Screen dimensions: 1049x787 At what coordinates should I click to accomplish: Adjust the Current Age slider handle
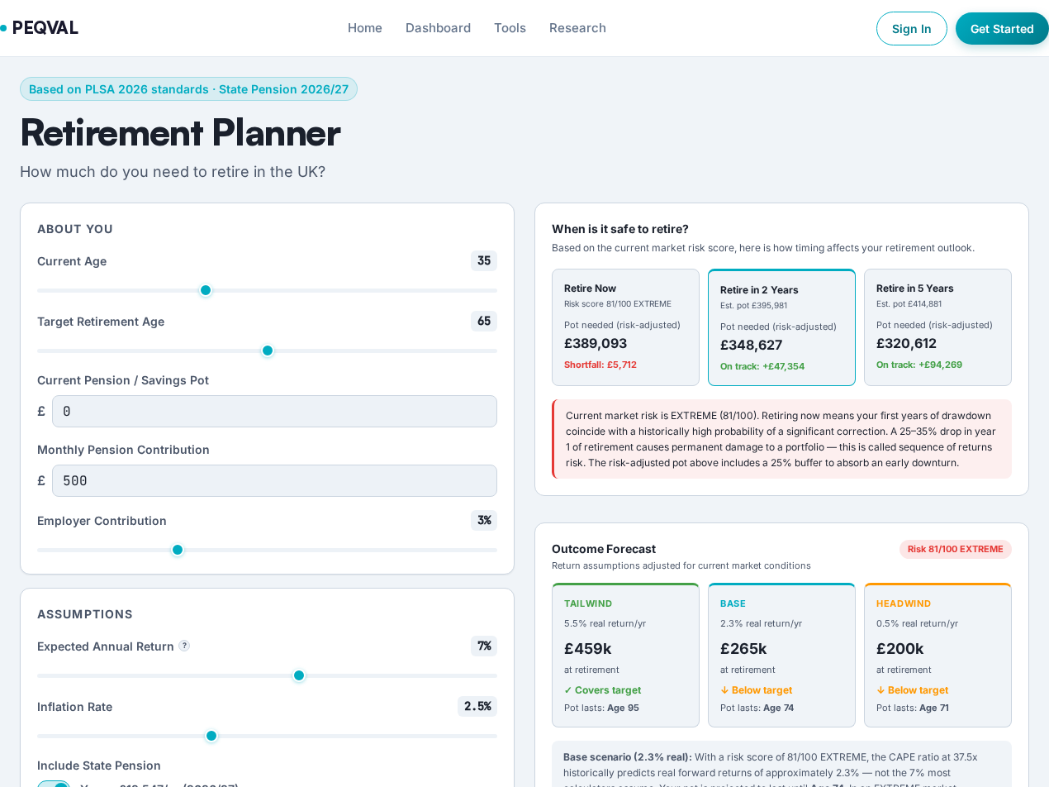point(206,290)
